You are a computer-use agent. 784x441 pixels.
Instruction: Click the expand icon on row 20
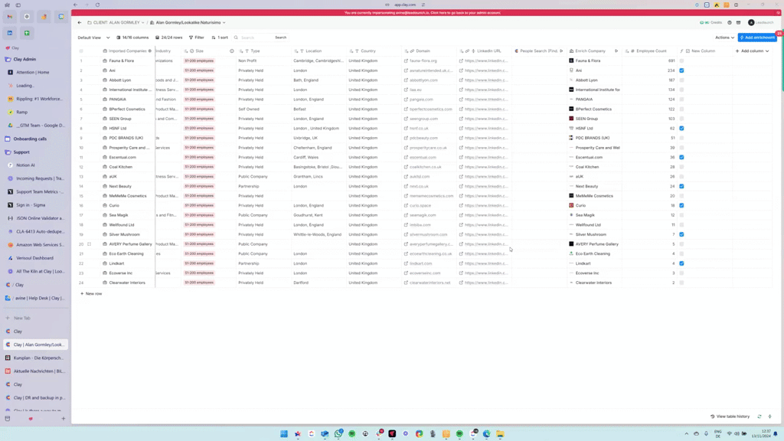tap(89, 244)
